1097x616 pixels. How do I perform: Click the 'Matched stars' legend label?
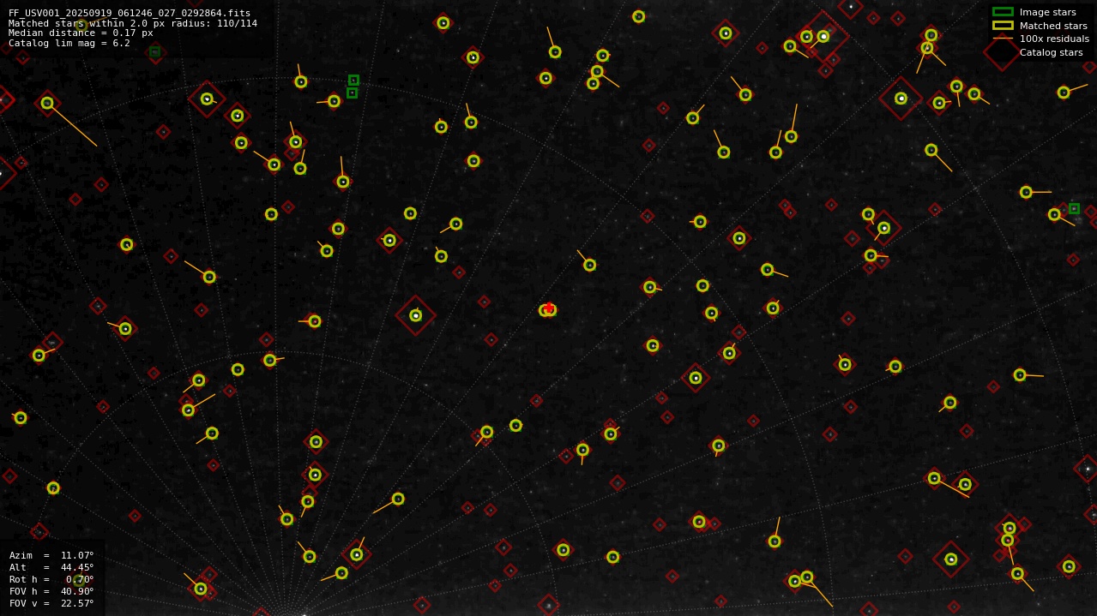[x=1053, y=26]
